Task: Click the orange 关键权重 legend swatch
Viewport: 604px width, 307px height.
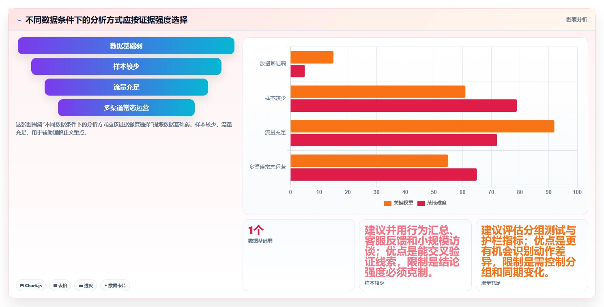Action: (388, 203)
